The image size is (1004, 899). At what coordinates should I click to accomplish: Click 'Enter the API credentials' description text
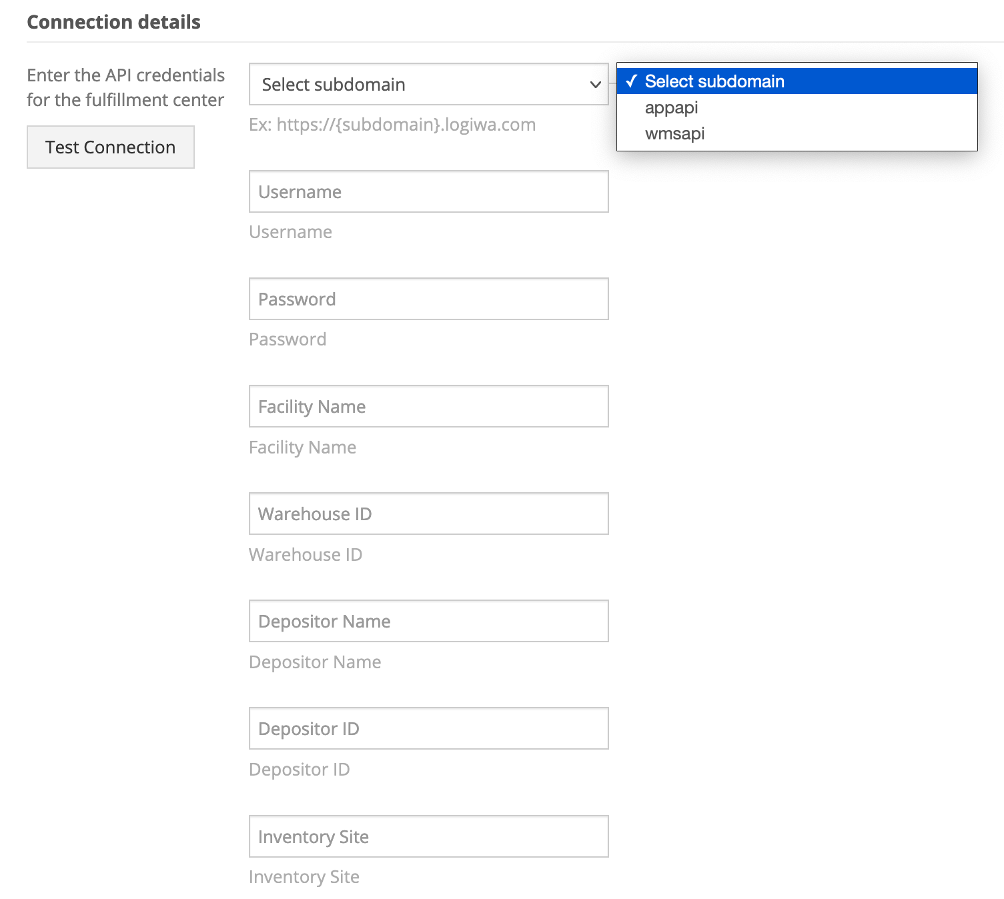[125, 87]
